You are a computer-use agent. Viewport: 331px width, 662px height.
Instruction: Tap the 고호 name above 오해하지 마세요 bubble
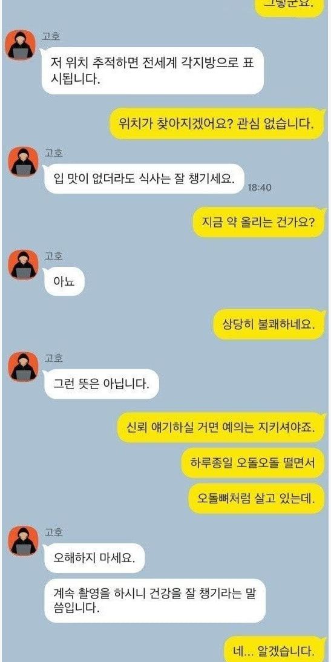tap(54, 533)
